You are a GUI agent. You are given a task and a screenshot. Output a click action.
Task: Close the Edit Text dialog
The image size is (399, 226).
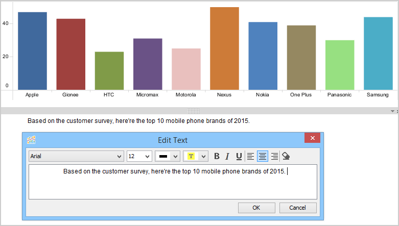coord(313,138)
